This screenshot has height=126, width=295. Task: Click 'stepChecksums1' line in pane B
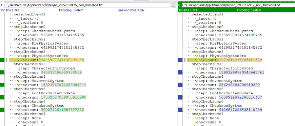(207, 39)
